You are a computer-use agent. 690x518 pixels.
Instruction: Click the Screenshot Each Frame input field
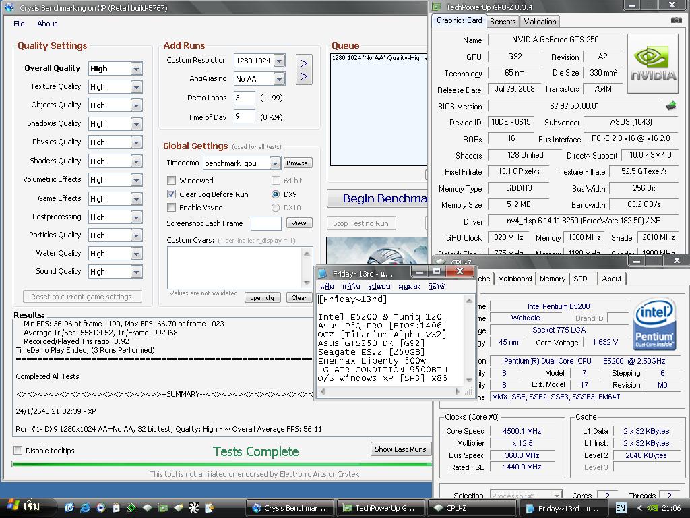265,223
